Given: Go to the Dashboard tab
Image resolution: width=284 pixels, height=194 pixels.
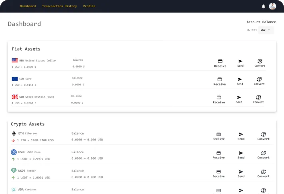Looking at the screenshot, I should (x=28, y=6).
